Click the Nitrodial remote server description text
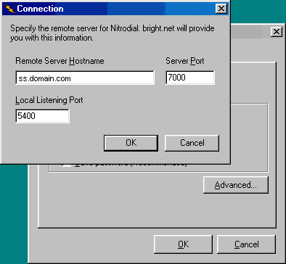The width and height of the screenshot is (286, 264). click(113, 33)
